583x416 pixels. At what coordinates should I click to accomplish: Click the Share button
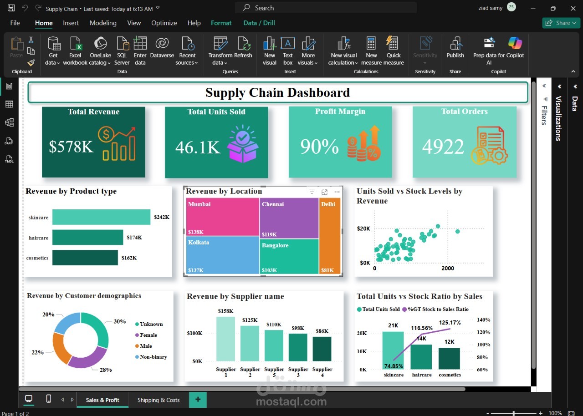tap(561, 22)
